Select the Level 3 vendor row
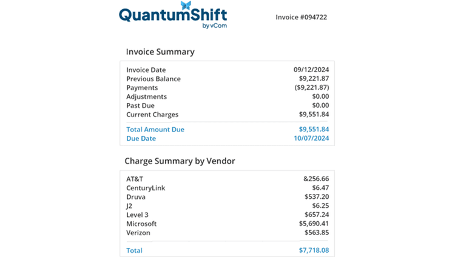455x257 pixels. [227, 215]
